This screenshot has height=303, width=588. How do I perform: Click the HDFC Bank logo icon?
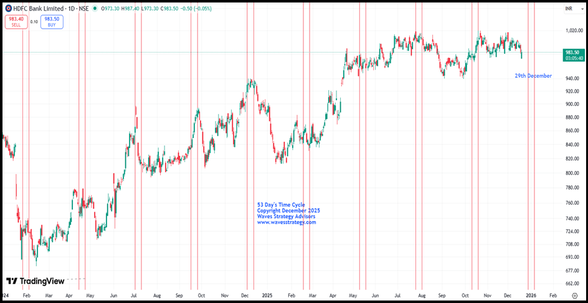(7, 8)
